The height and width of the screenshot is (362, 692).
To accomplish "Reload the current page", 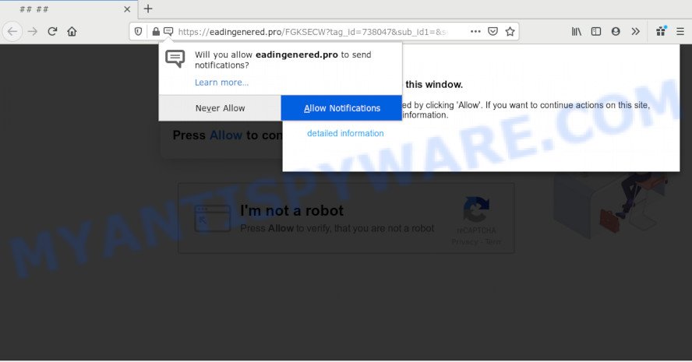I will pyautogui.click(x=52, y=32).
